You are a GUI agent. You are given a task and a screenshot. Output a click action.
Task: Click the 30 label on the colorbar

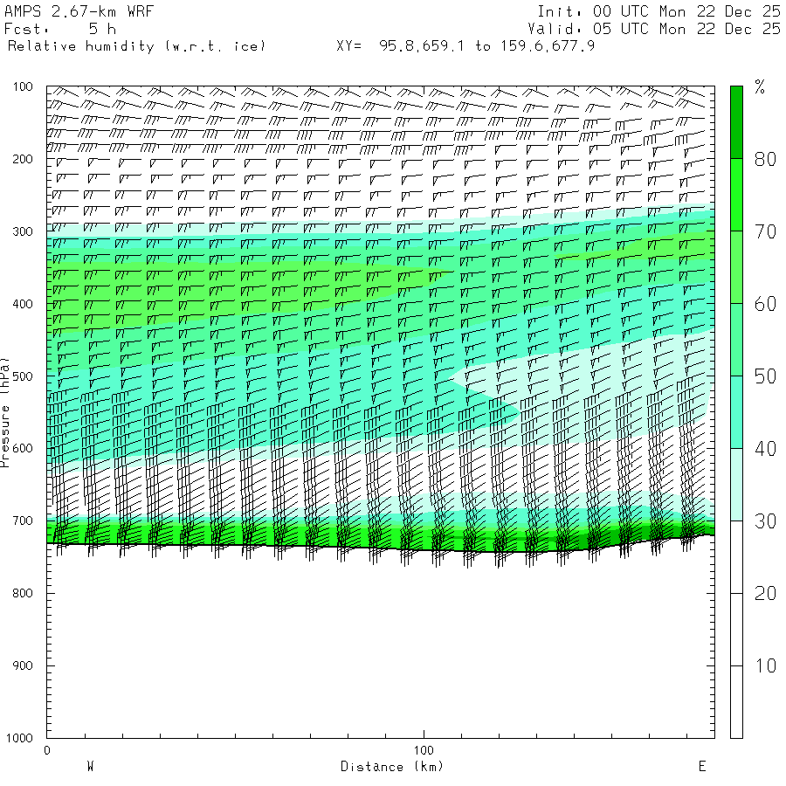click(x=765, y=521)
